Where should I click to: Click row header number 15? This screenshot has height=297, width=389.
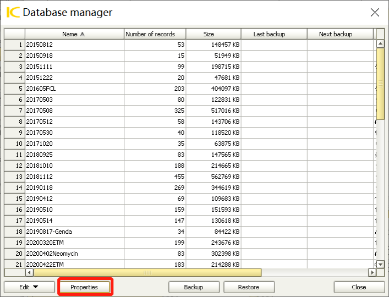point(15,199)
